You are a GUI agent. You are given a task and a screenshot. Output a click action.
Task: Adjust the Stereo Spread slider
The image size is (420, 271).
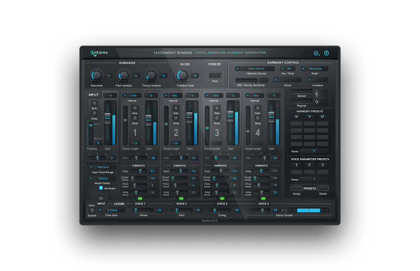309,210
